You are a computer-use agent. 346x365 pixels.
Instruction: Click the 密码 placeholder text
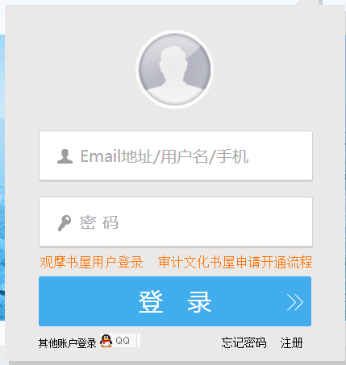pyautogui.click(x=99, y=222)
